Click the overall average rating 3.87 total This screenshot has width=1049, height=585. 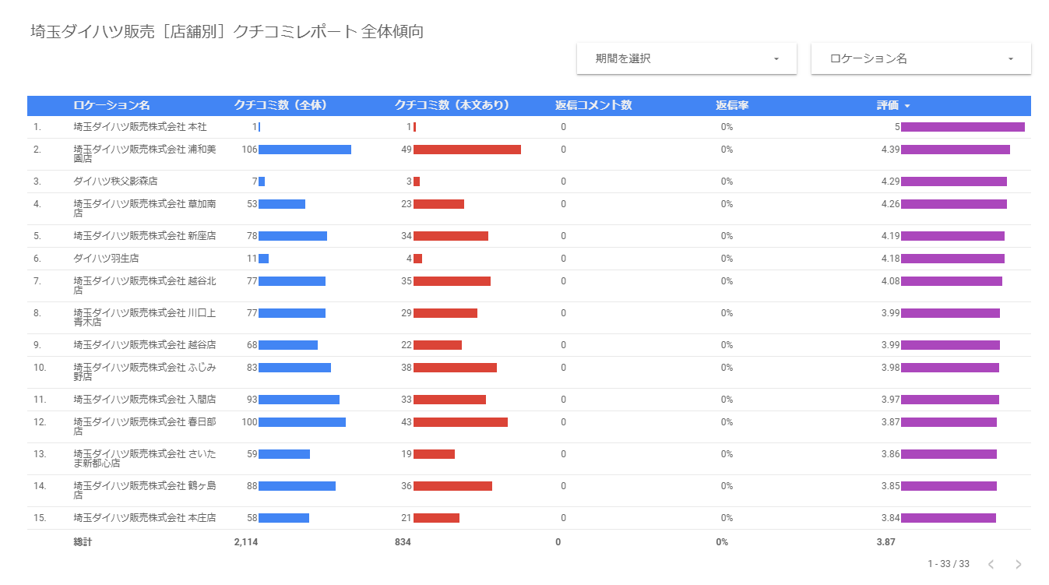(885, 541)
